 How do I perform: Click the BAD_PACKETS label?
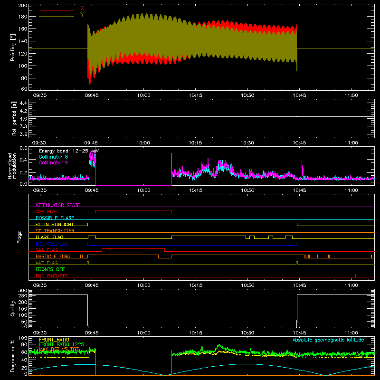click(52, 275)
